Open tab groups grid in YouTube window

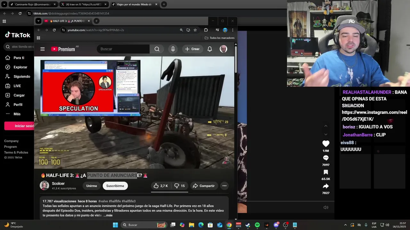[38, 38]
